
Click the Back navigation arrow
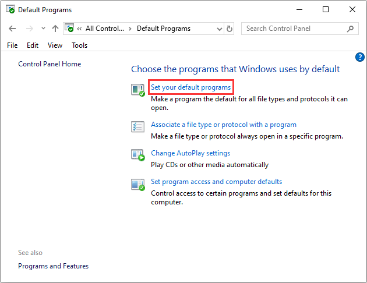click(x=12, y=29)
